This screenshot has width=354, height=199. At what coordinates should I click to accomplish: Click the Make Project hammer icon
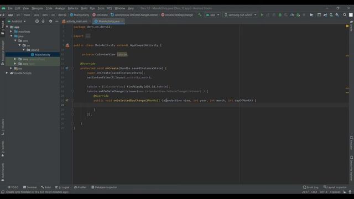pyautogui.click(x=200, y=15)
